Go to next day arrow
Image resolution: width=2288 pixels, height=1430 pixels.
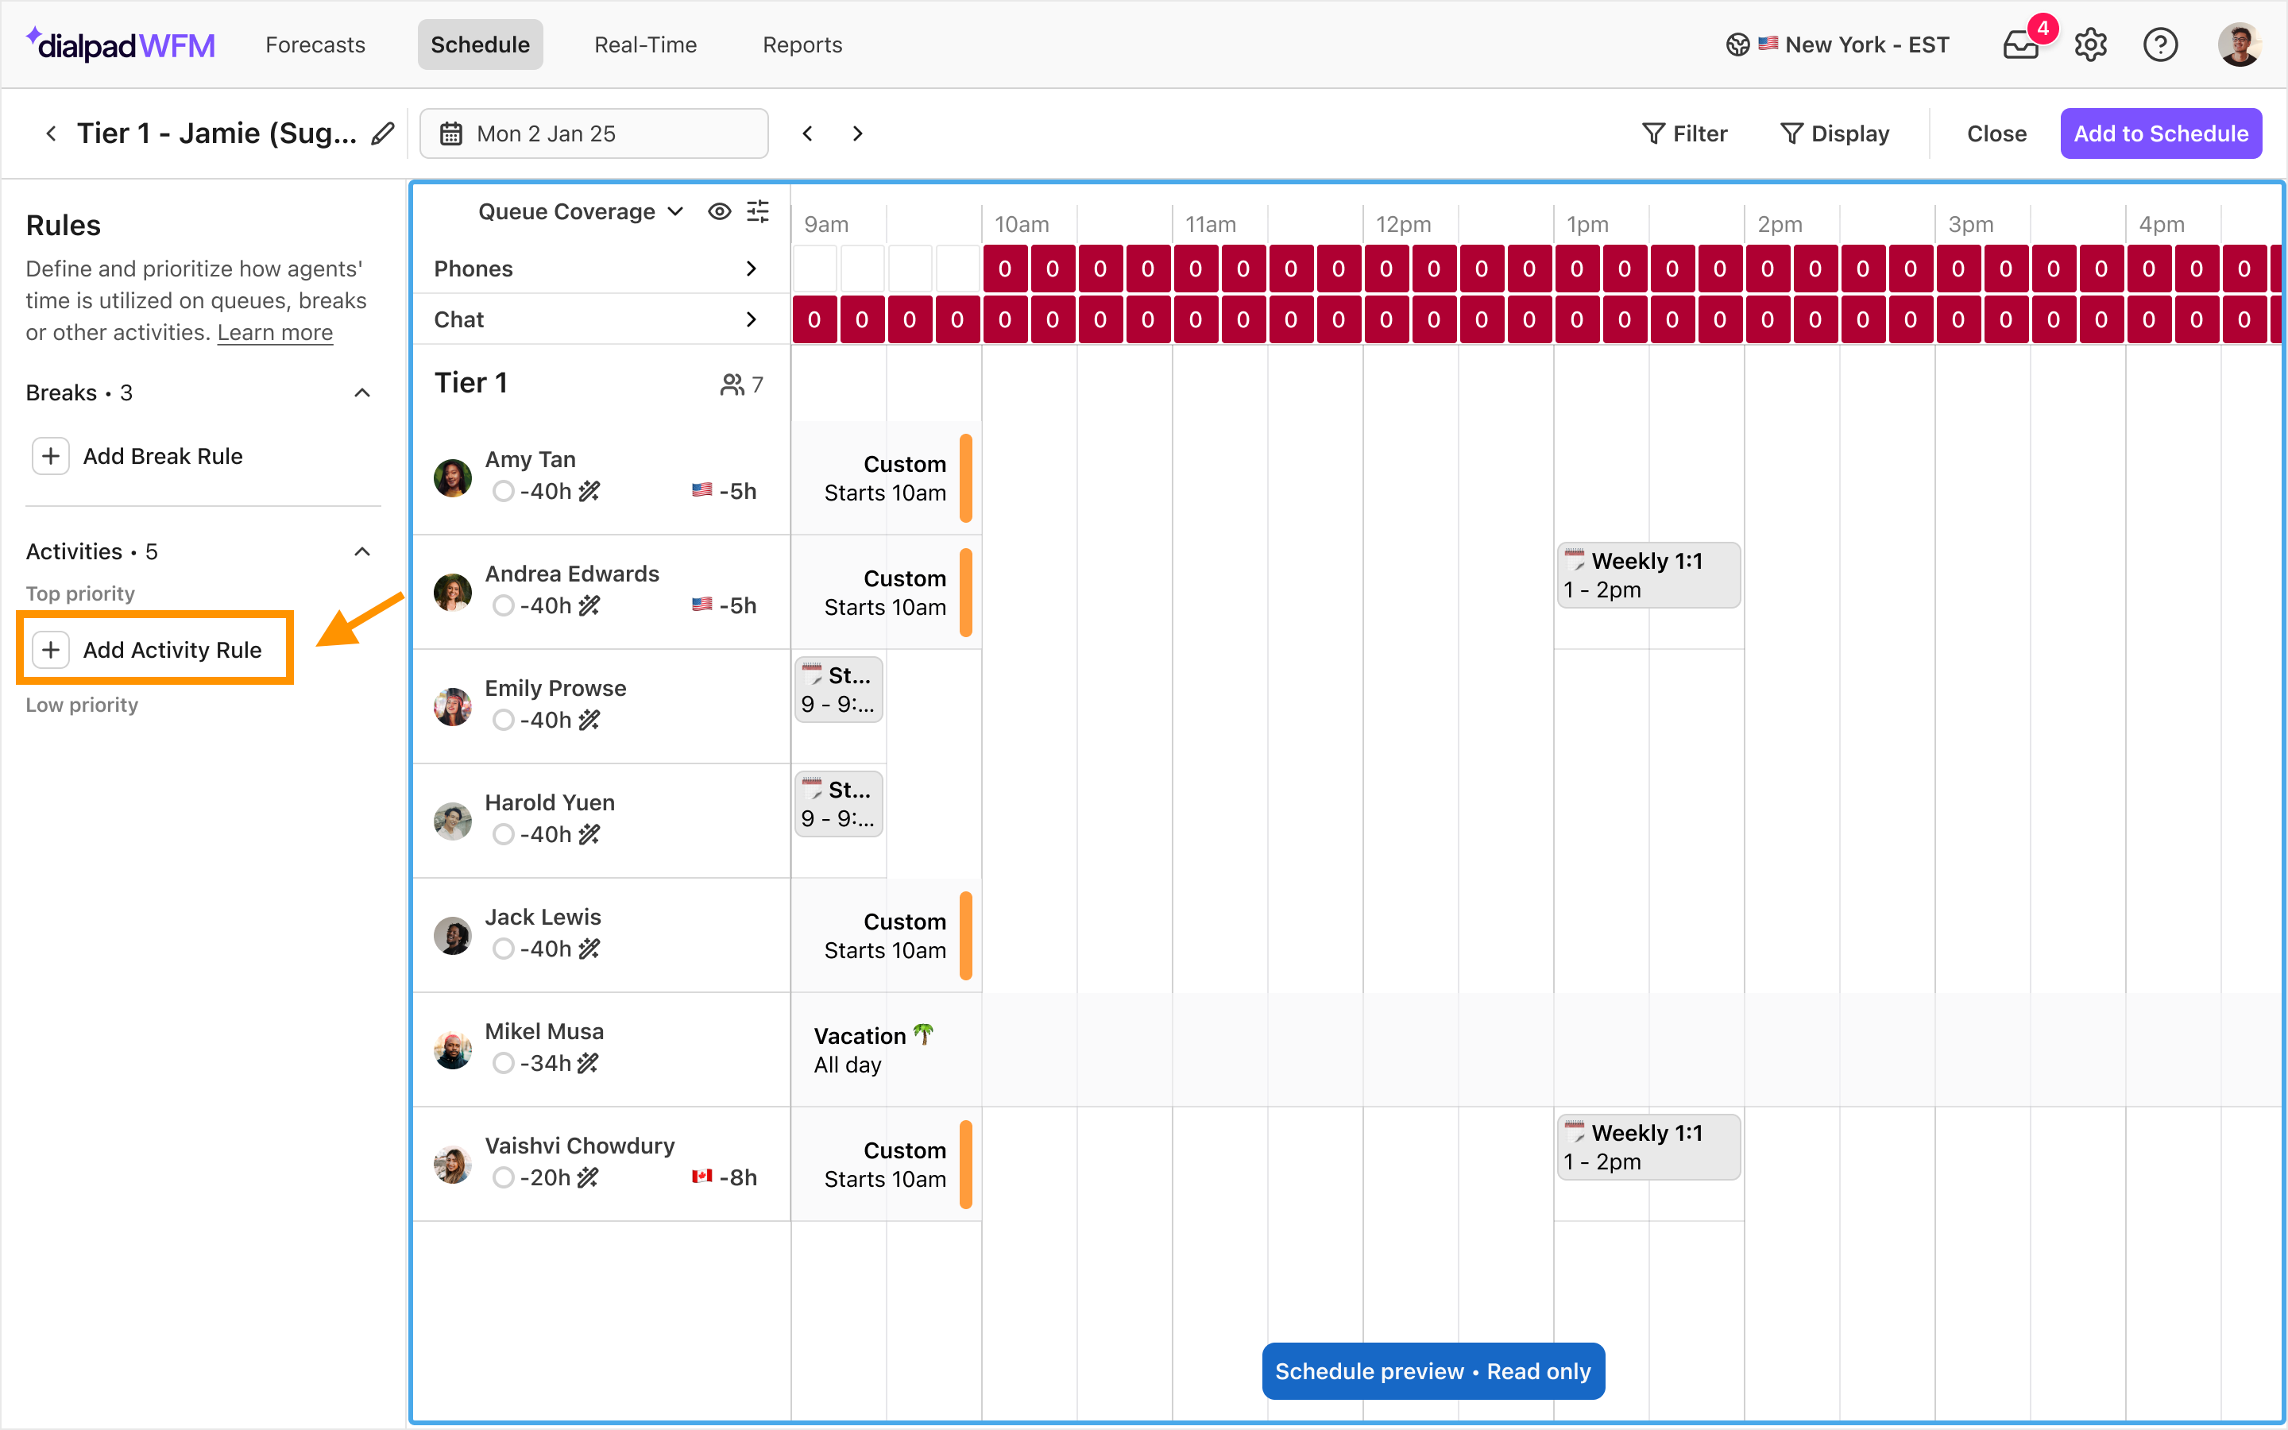pos(857,133)
